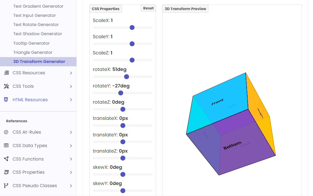Click the CSS Resources stacked-lines icon
The image size is (313, 196).
6,73
